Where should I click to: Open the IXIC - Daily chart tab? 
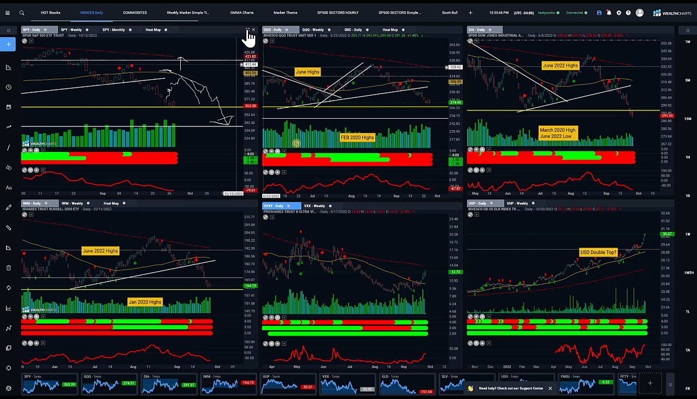pos(353,30)
